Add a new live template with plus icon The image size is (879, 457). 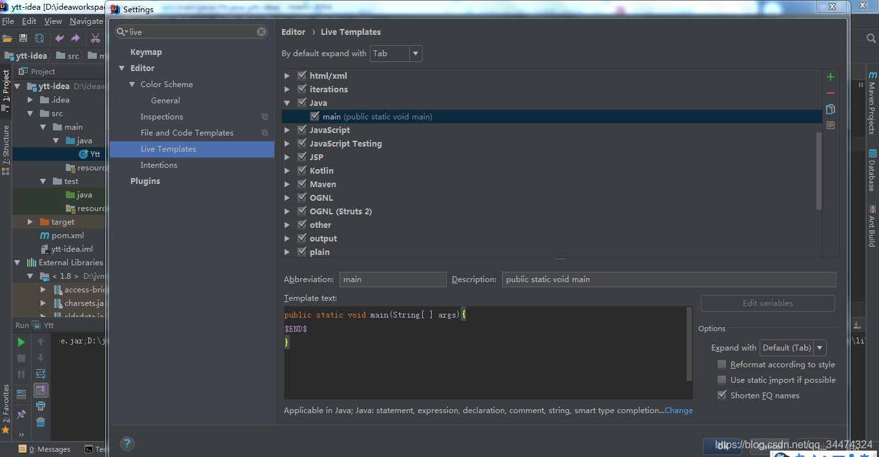(x=831, y=77)
